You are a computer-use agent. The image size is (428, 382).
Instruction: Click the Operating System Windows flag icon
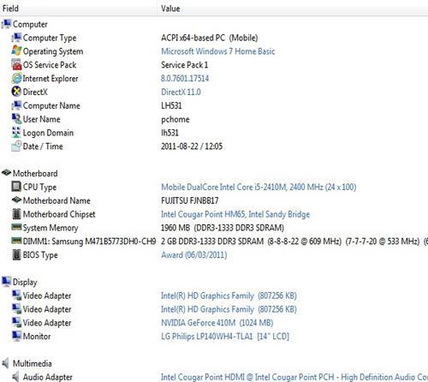(16, 51)
